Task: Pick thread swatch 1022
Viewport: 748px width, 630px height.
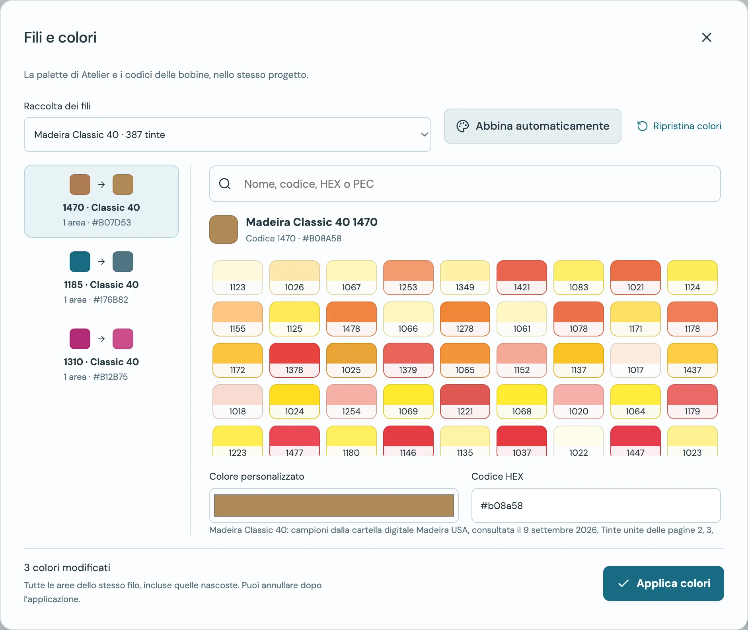Action: (x=579, y=441)
